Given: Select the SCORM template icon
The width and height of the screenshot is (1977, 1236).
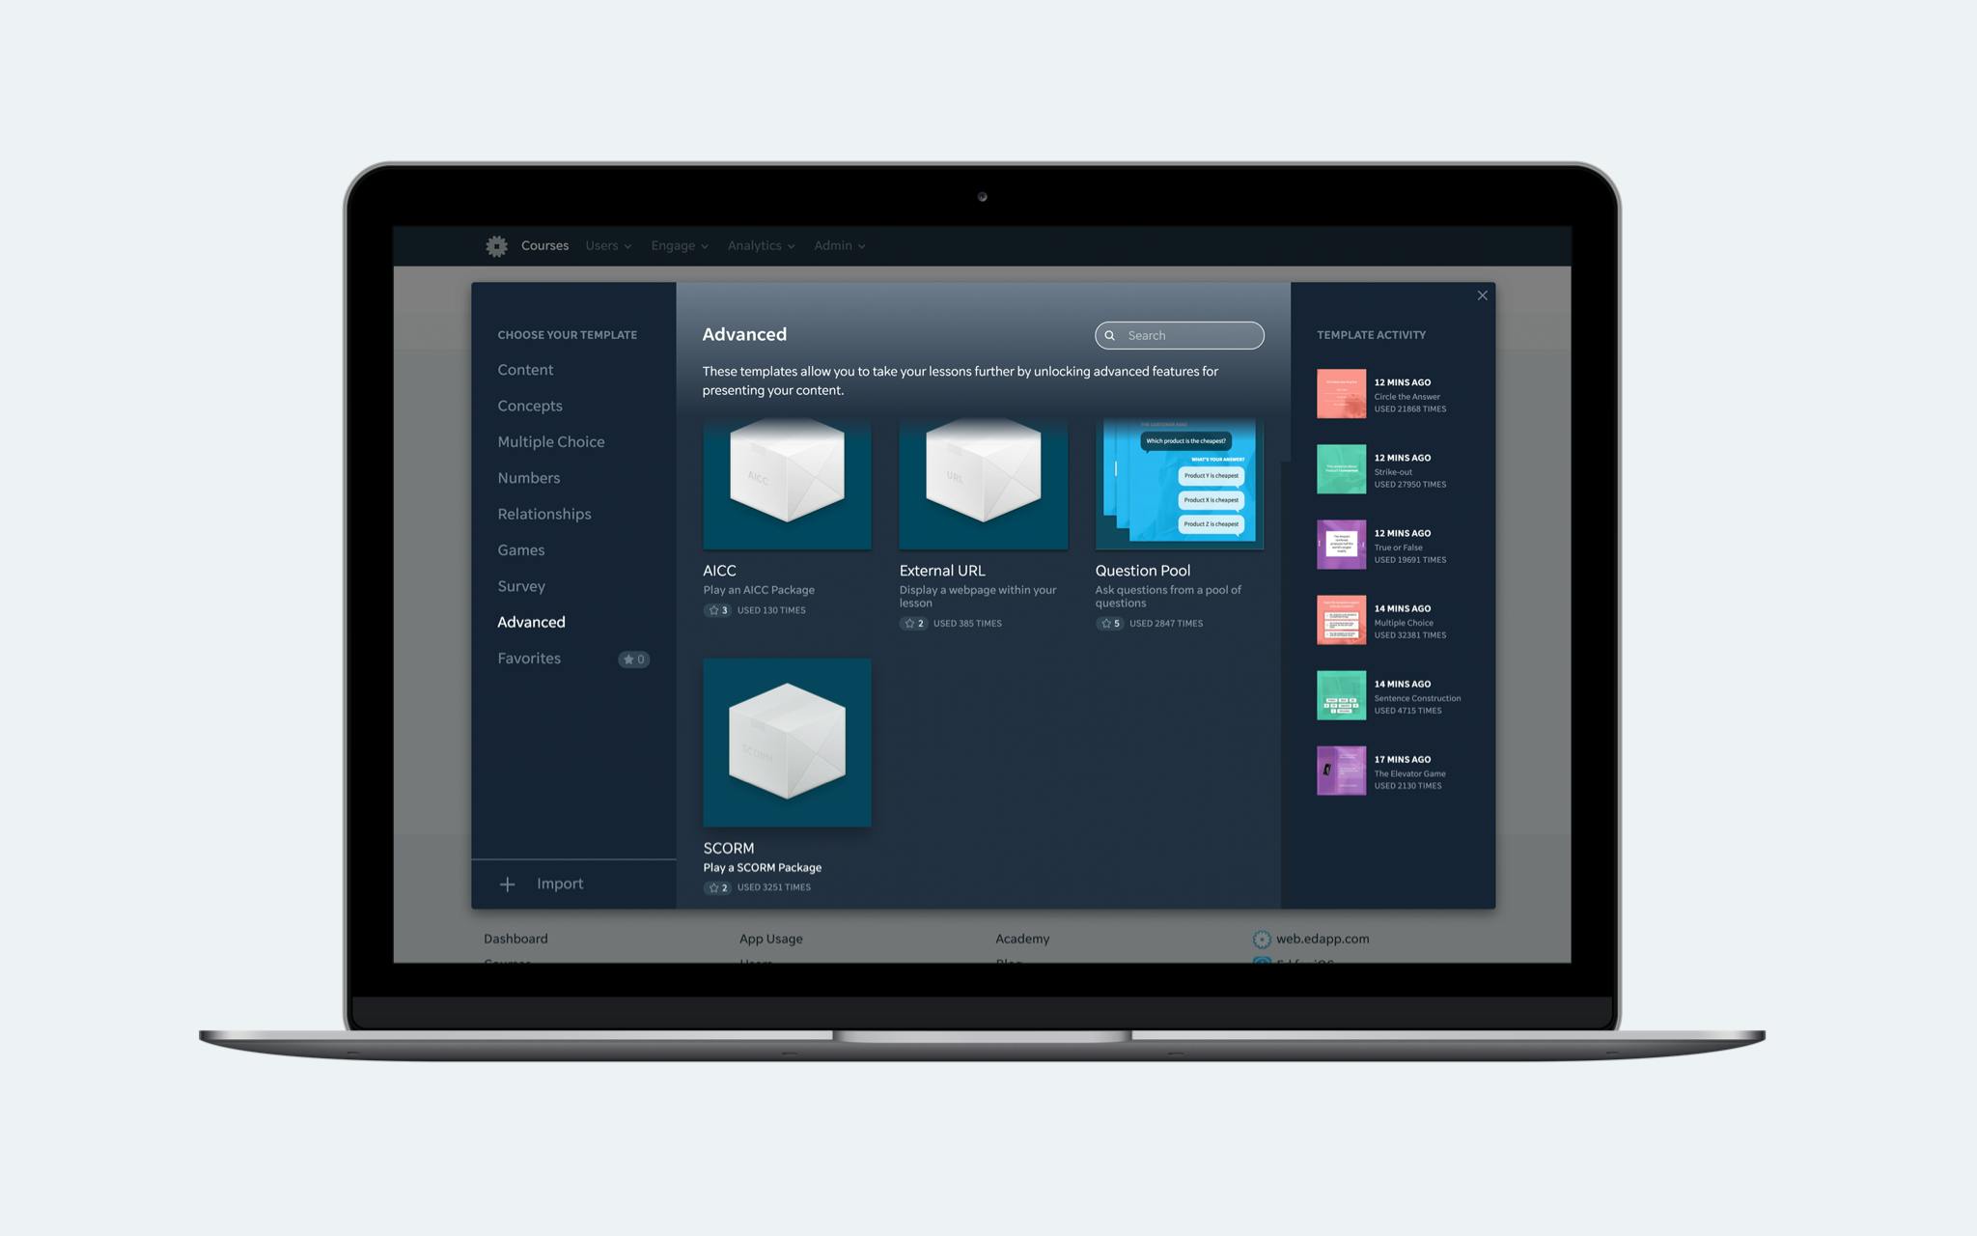Looking at the screenshot, I should tap(787, 742).
